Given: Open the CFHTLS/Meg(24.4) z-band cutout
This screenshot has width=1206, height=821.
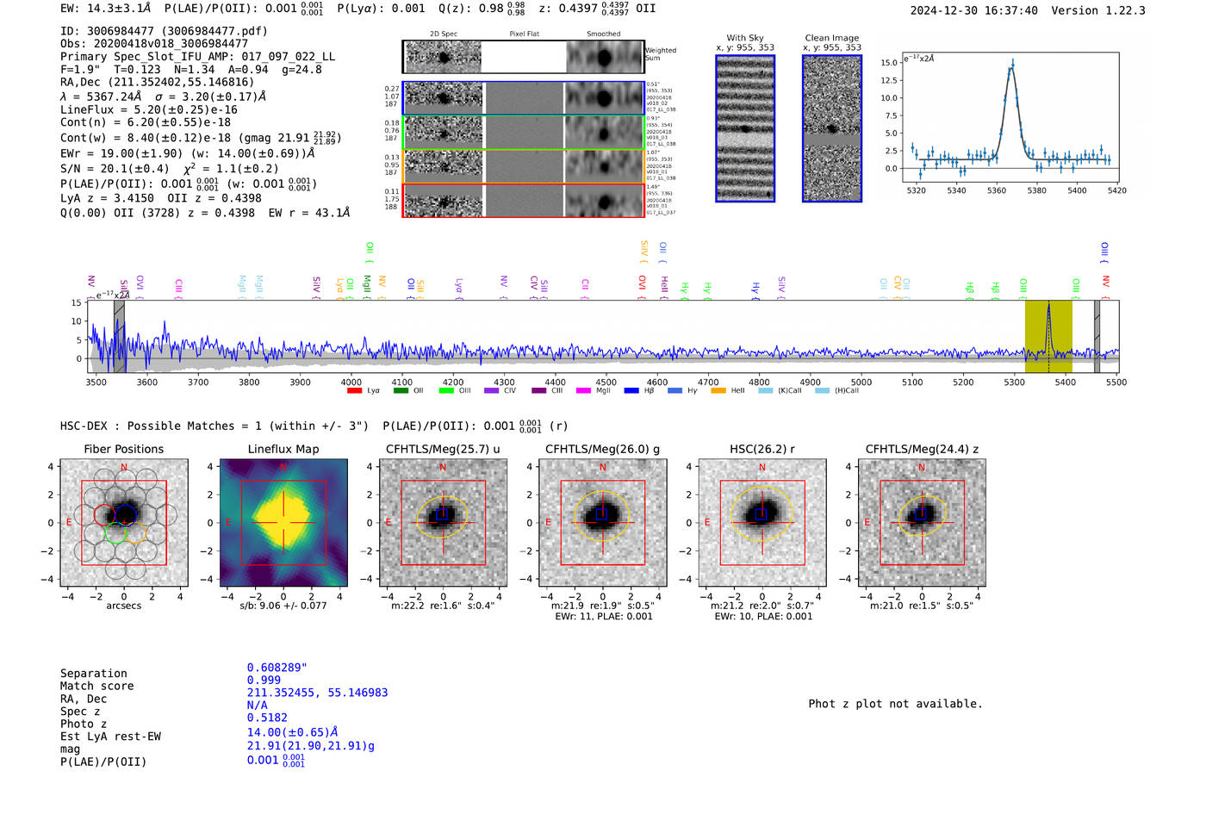Looking at the screenshot, I should coord(922,523).
